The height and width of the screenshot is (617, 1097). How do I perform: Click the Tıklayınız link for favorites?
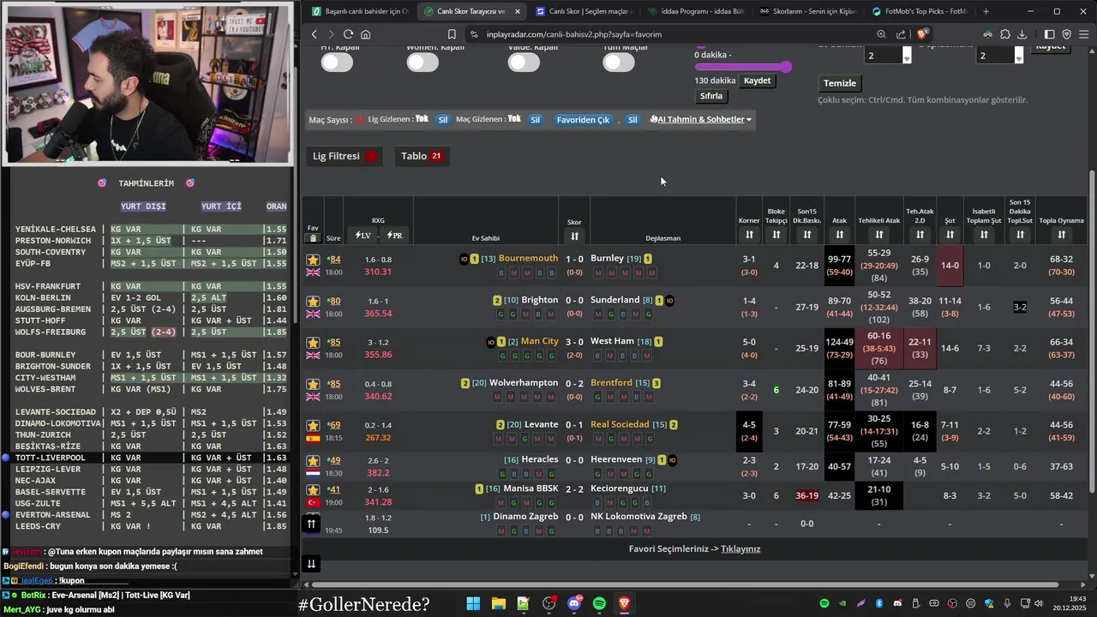point(740,549)
